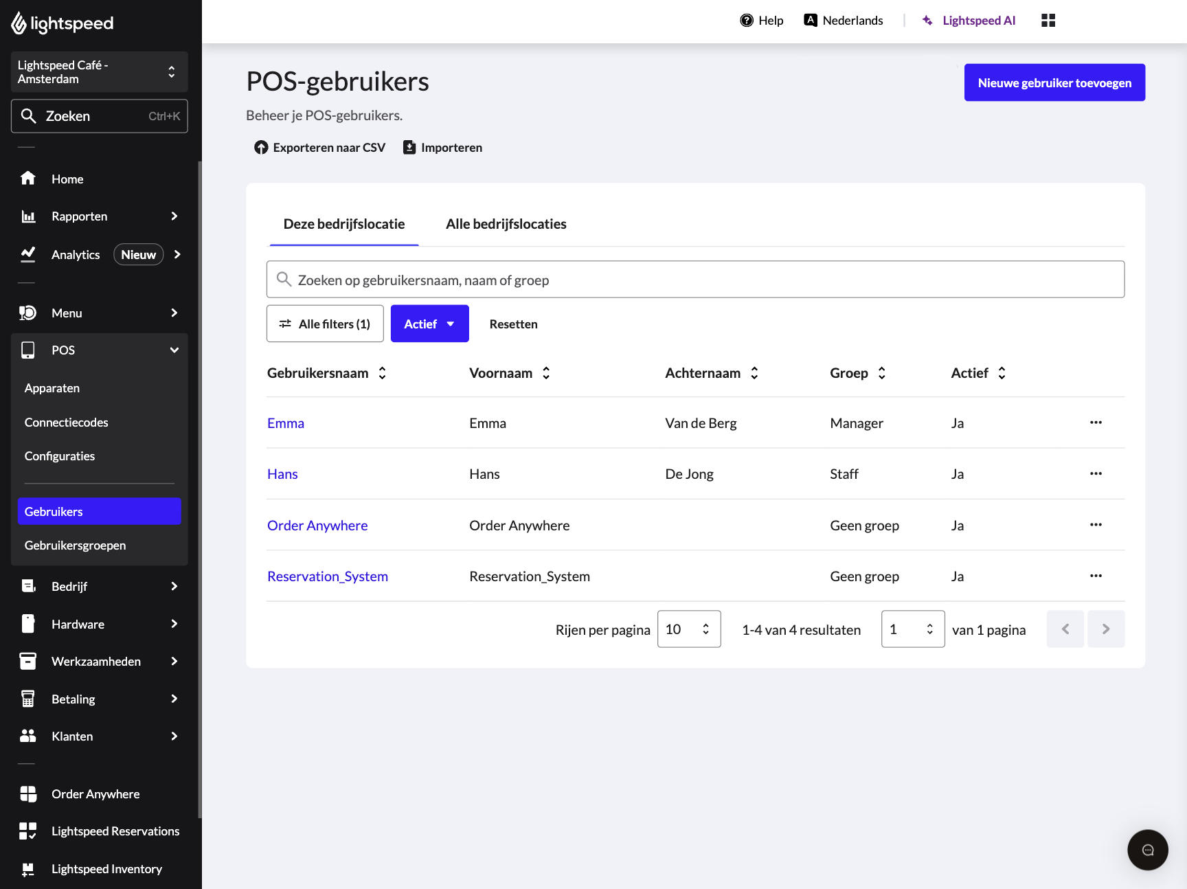Viewport: 1187px width, 889px height.
Task: Open the page number selector
Action: tap(913, 629)
